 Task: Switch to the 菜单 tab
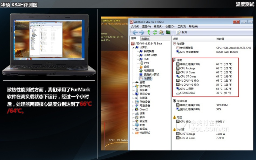point(134,38)
